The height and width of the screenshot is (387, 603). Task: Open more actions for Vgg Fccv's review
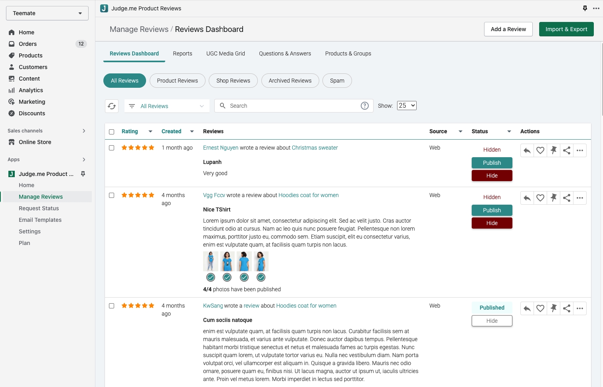point(580,198)
